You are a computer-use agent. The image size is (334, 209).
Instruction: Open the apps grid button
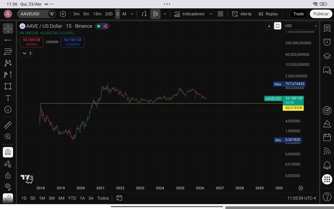pos(327,179)
